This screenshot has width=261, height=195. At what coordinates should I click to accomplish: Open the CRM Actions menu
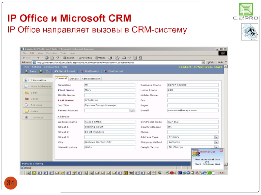point(36,67)
